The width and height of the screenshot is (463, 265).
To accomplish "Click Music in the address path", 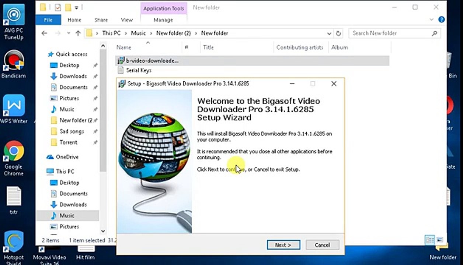I will pos(138,33).
